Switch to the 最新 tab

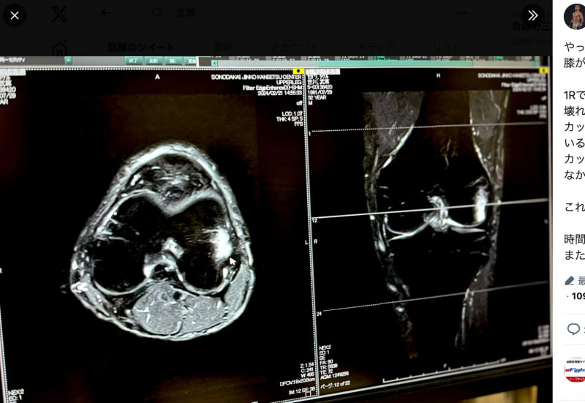(223, 47)
